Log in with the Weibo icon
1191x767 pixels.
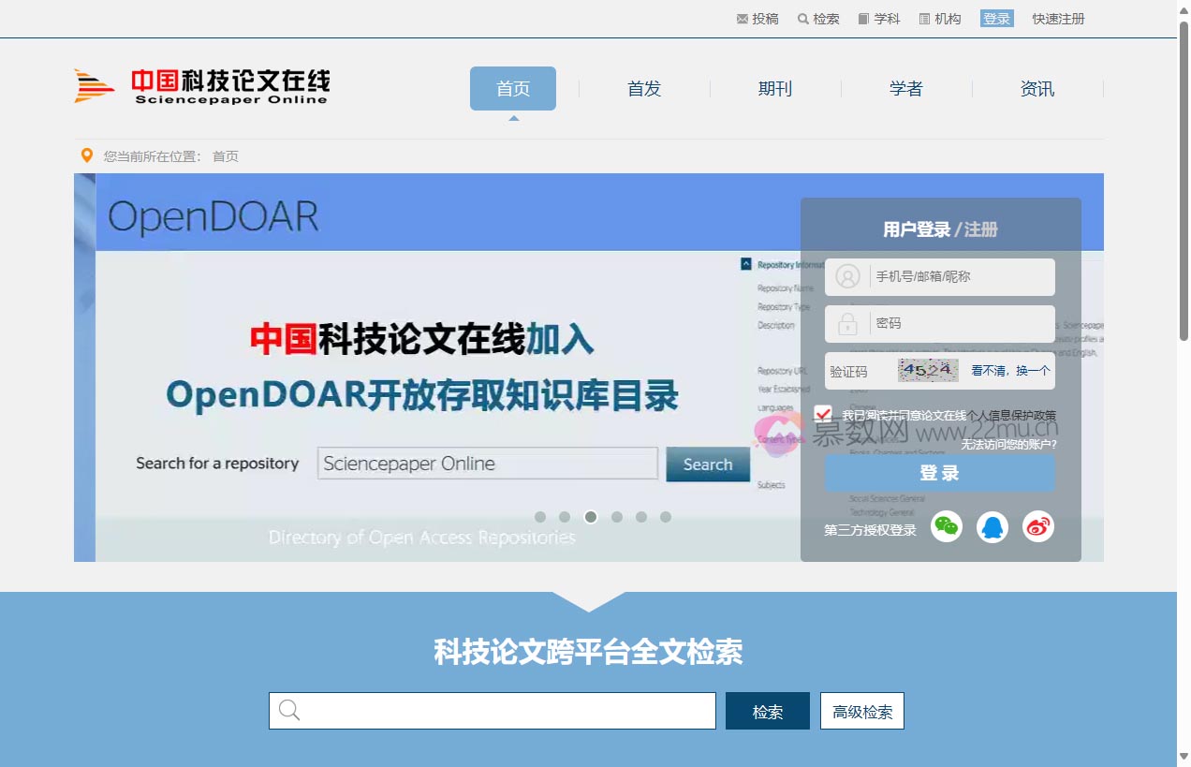[1038, 526]
